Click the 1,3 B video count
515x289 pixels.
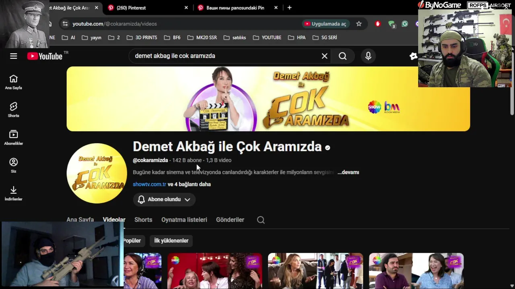point(218,160)
